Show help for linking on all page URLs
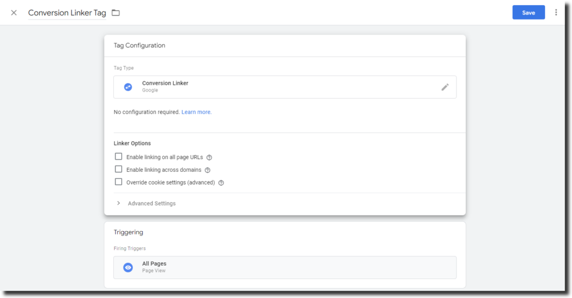572x298 pixels. [x=209, y=157]
